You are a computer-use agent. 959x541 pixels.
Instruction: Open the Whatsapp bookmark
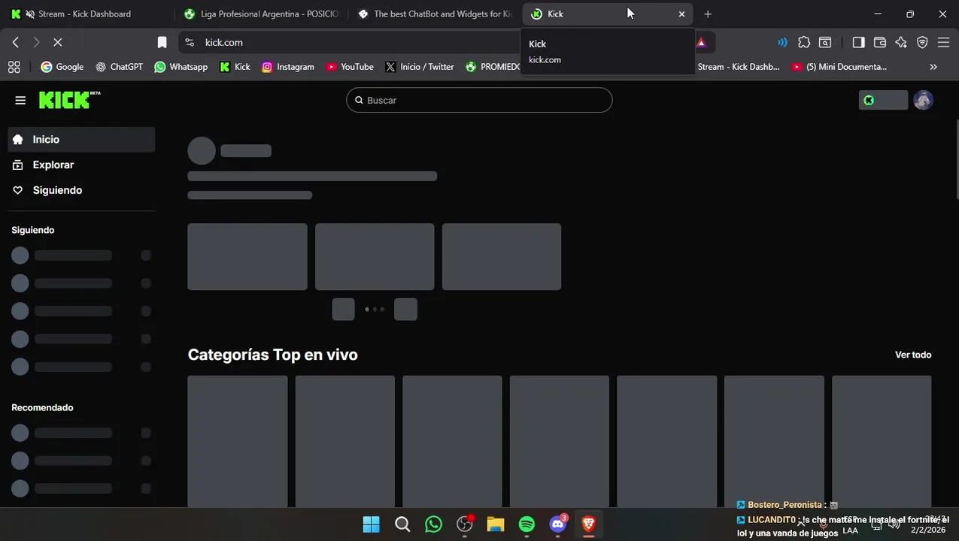pyautogui.click(x=181, y=67)
